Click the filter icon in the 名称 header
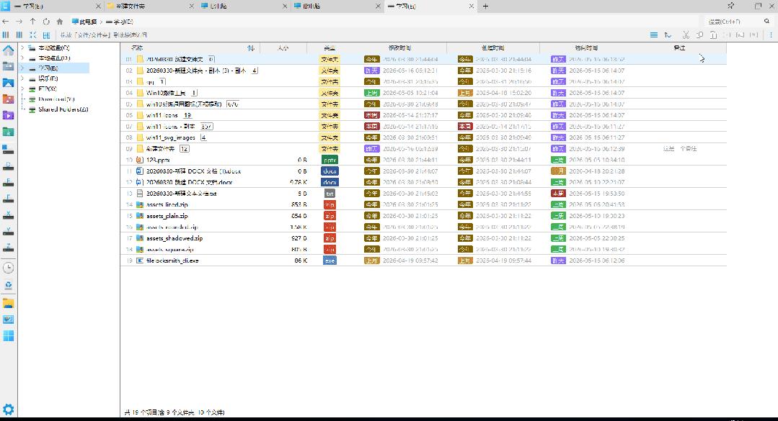 (x=251, y=48)
